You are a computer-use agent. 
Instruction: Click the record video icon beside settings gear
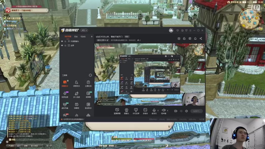pyautogui.click(x=176, y=111)
